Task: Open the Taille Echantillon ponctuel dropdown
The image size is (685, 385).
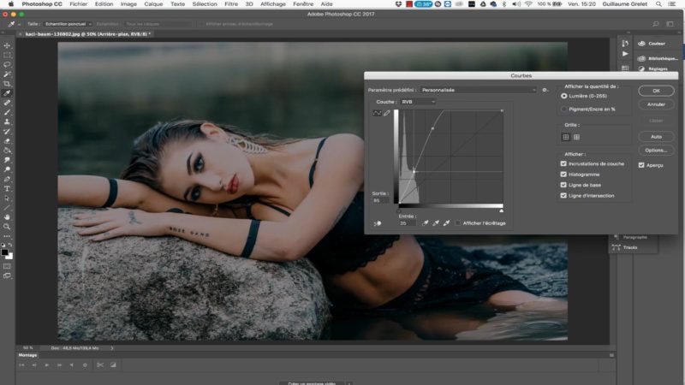Action: 68,24
